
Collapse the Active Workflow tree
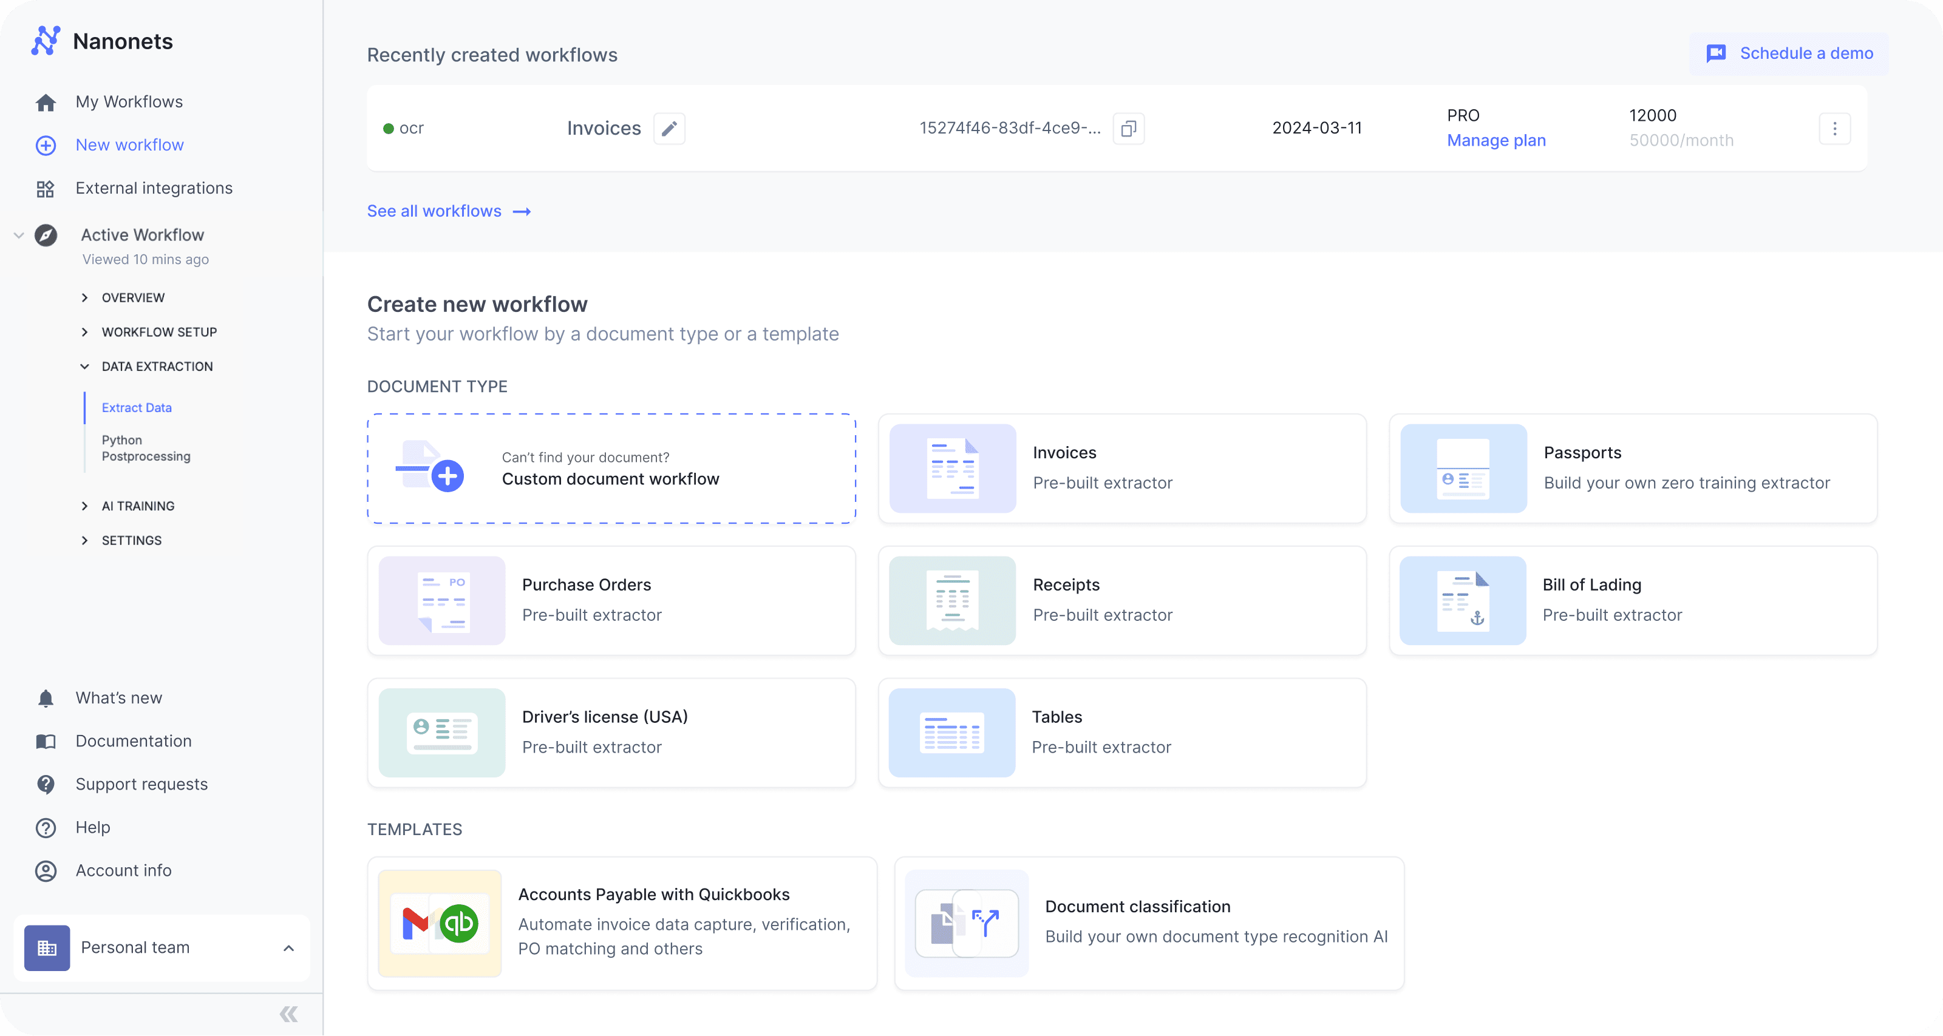(19, 235)
